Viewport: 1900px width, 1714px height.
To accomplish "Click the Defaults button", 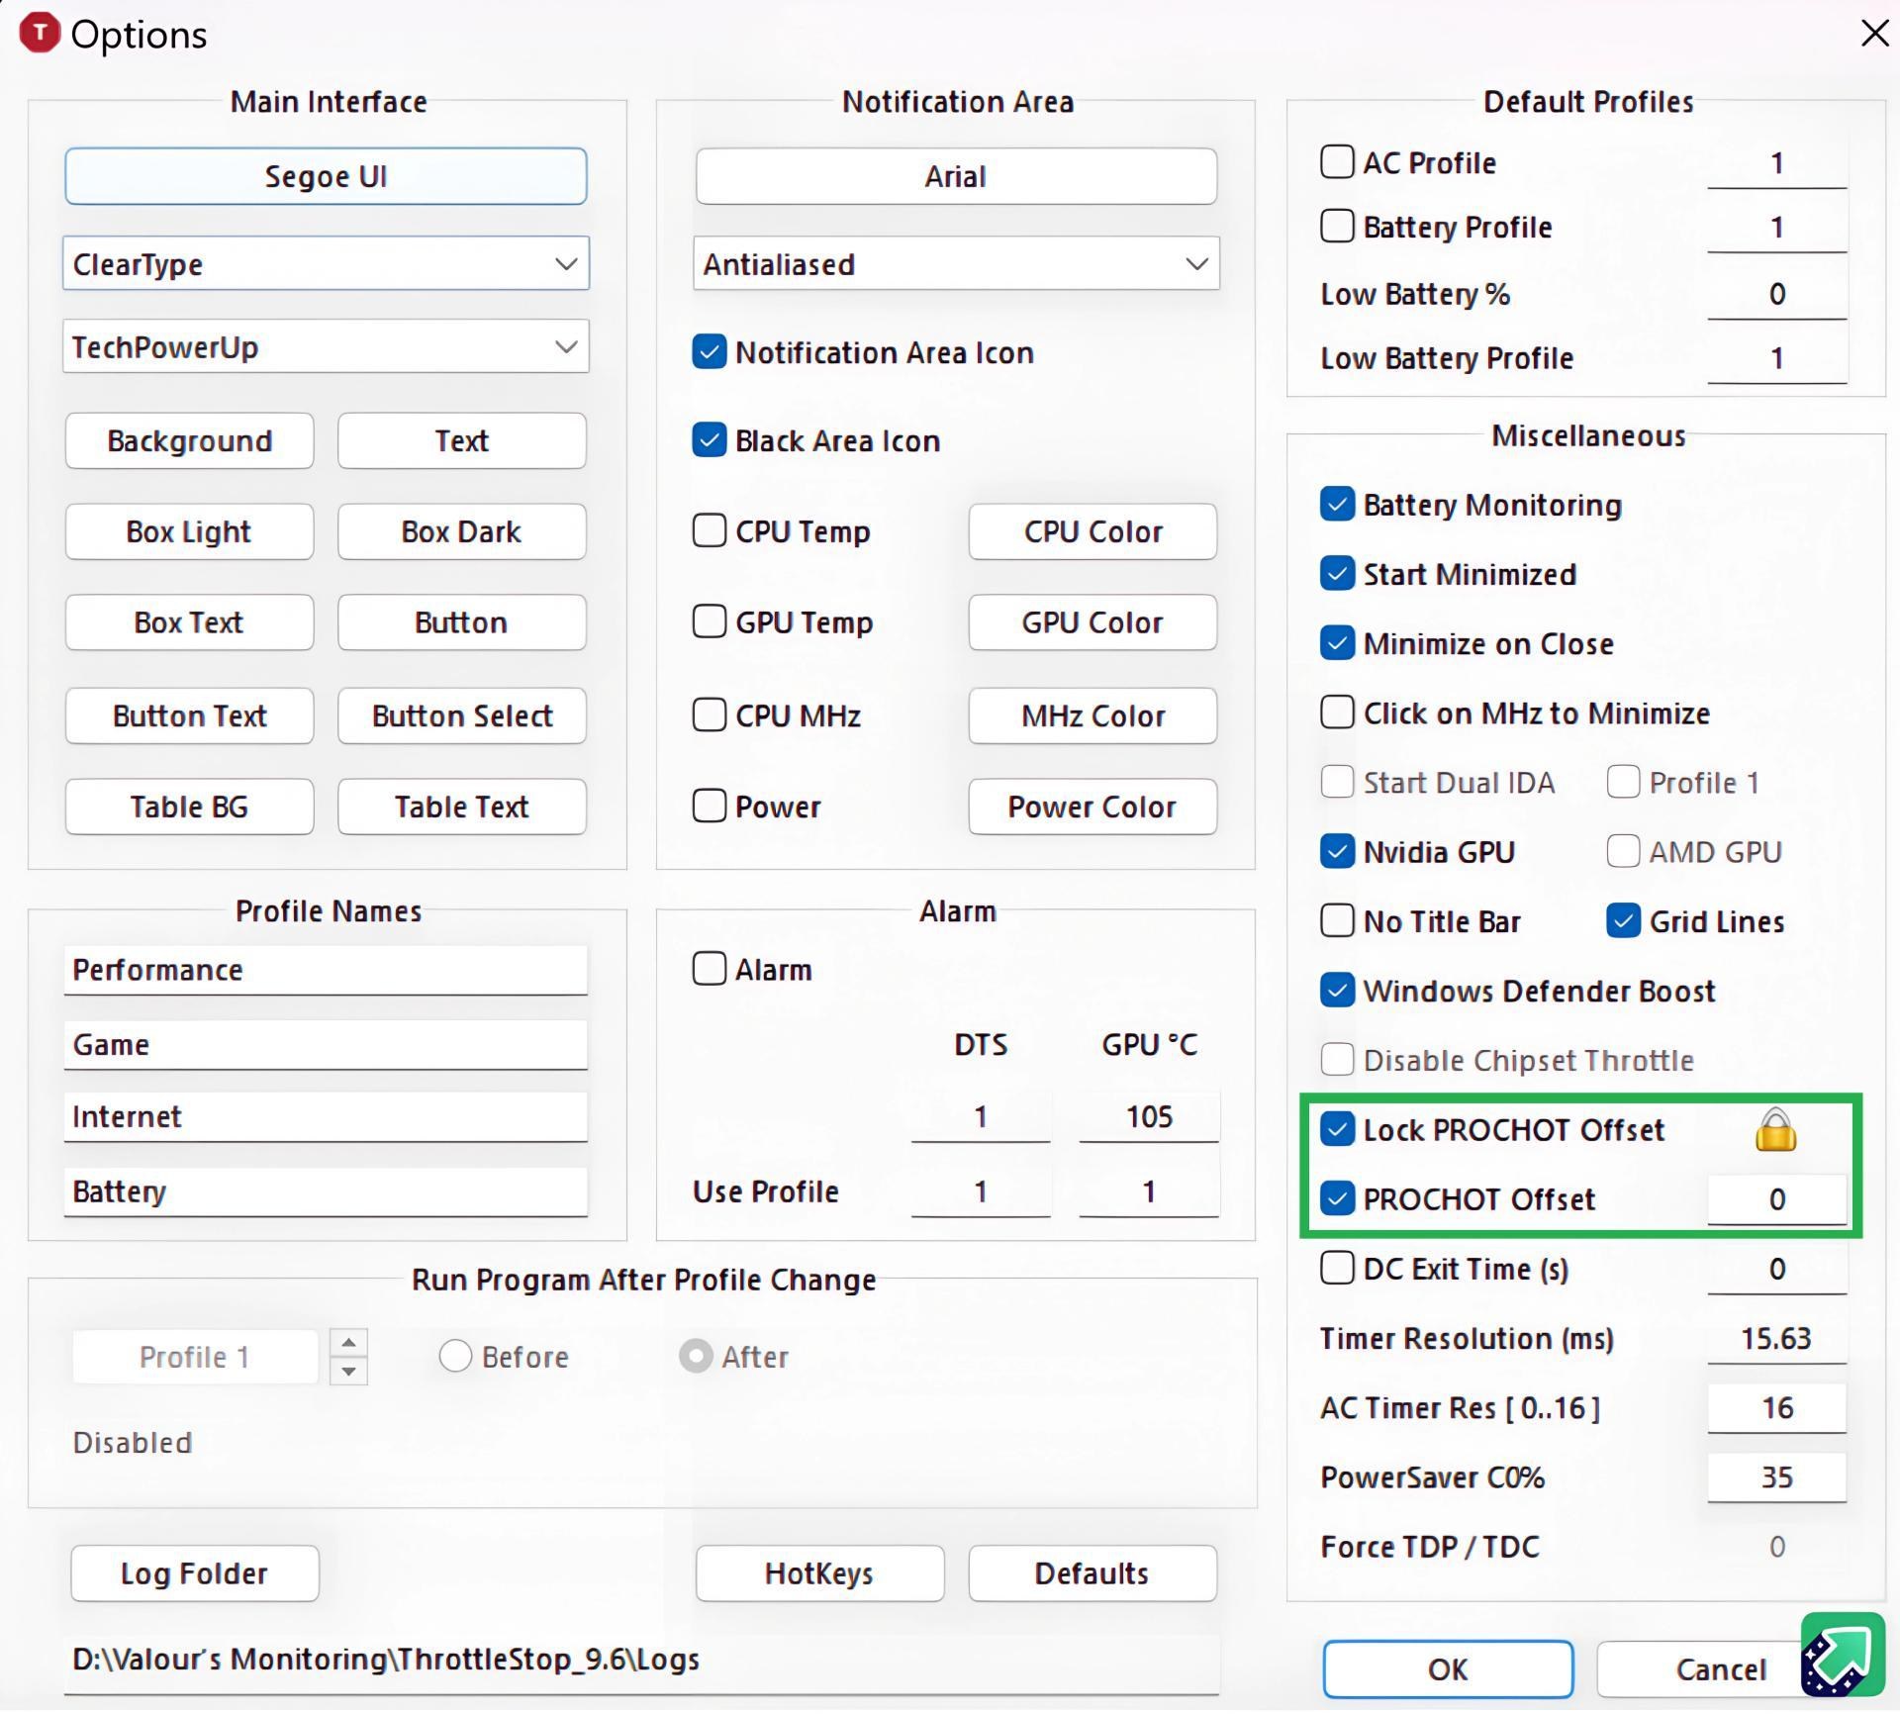I will (1092, 1573).
